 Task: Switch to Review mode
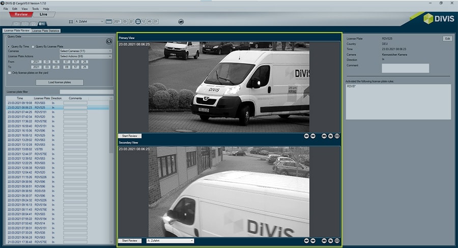click(21, 14)
